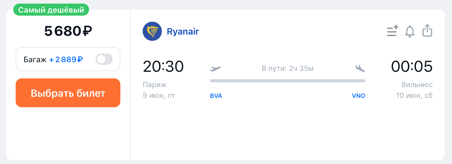Click the 20:30 departure time
Screen dimensions: 452x164
point(163,67)
